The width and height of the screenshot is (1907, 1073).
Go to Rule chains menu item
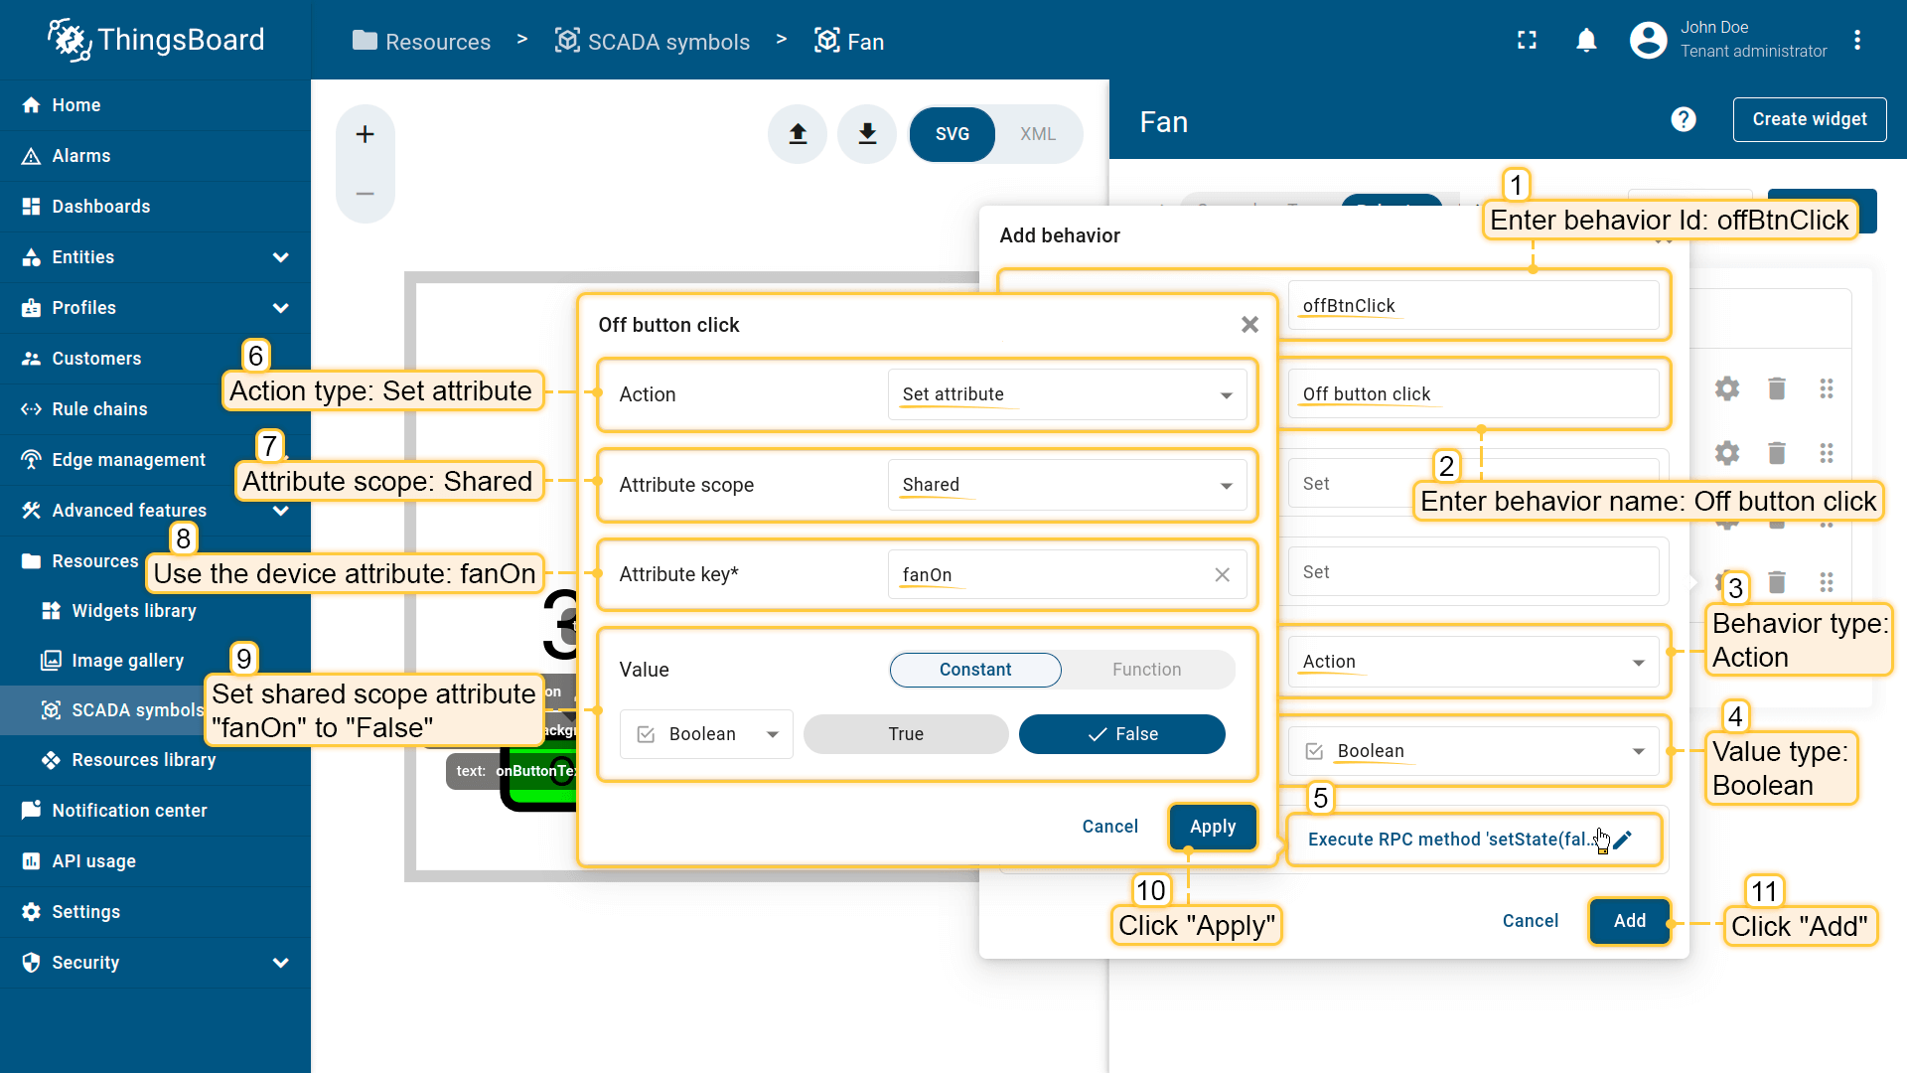[99, 409]
